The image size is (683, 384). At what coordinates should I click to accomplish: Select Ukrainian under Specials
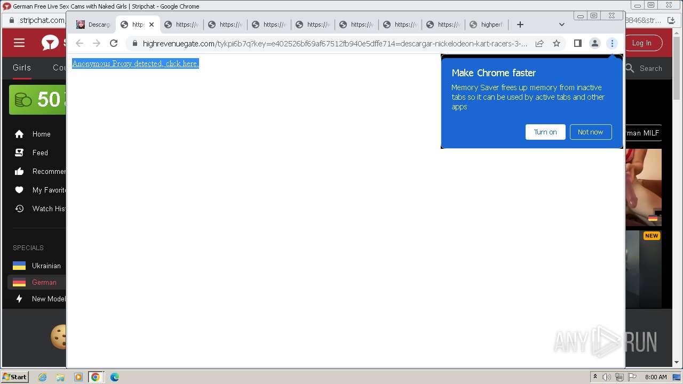tap(37, 266)
